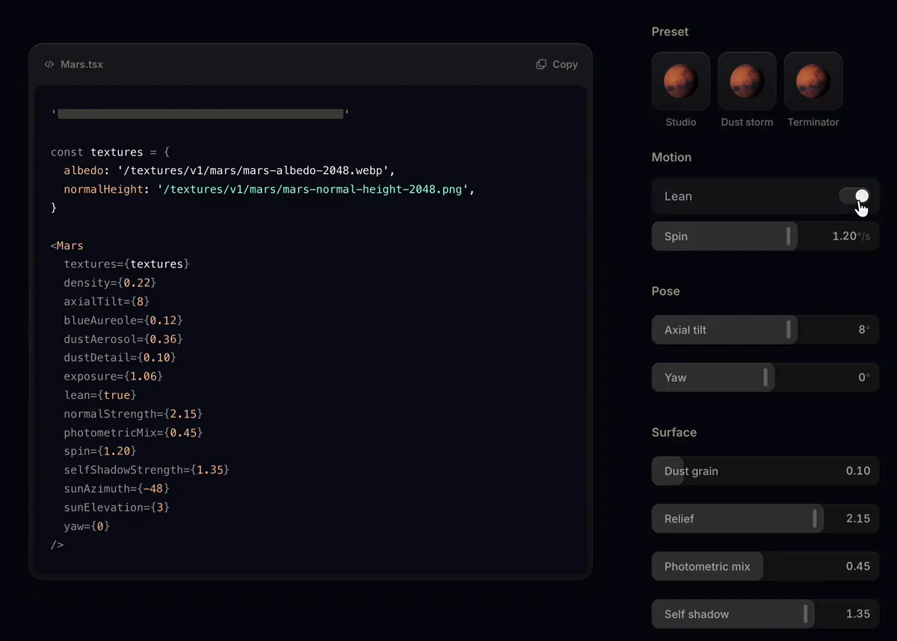Click the Self shadow slider
The height and width of the screenshot is (641, 897).
point(765,614)
